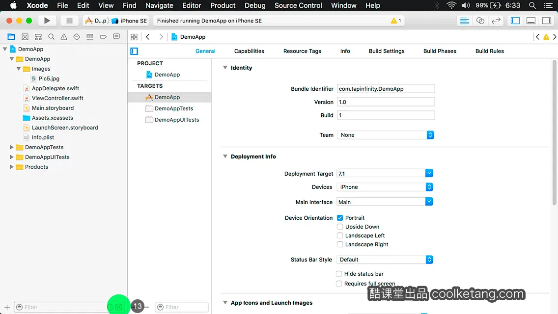Open the Test navigator

[x=77, y=37]
